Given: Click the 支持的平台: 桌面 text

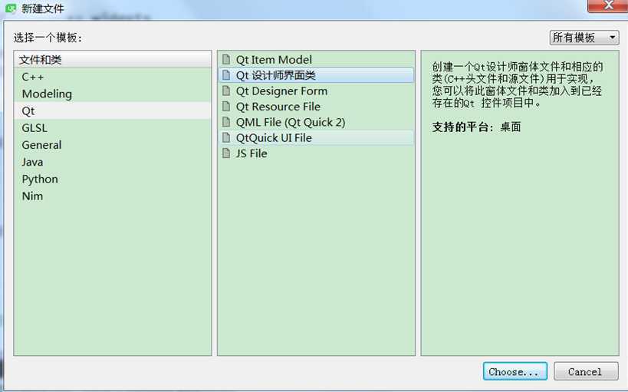Looking at the screenshot, I should [x=476, y=127].
